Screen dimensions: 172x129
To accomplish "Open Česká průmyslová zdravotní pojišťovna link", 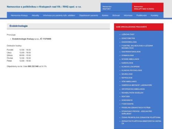I will (x=141, y=117).
